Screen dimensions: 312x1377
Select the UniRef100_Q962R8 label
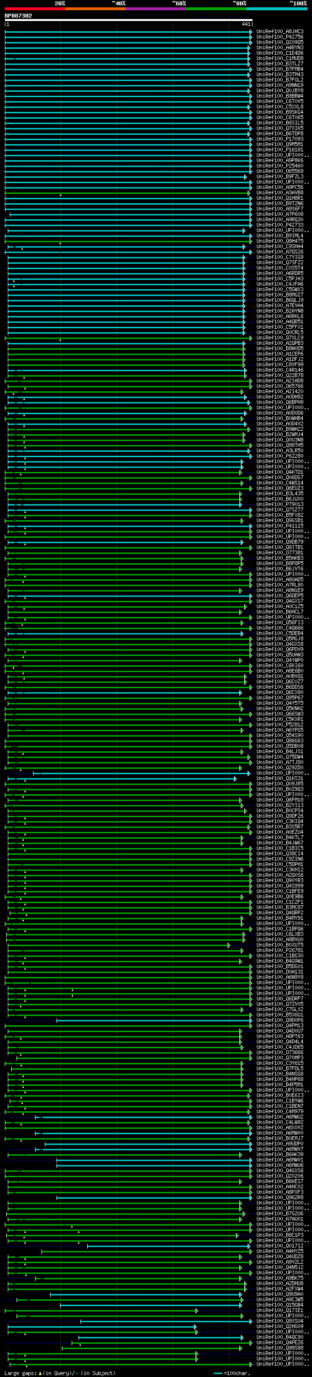280,1197
